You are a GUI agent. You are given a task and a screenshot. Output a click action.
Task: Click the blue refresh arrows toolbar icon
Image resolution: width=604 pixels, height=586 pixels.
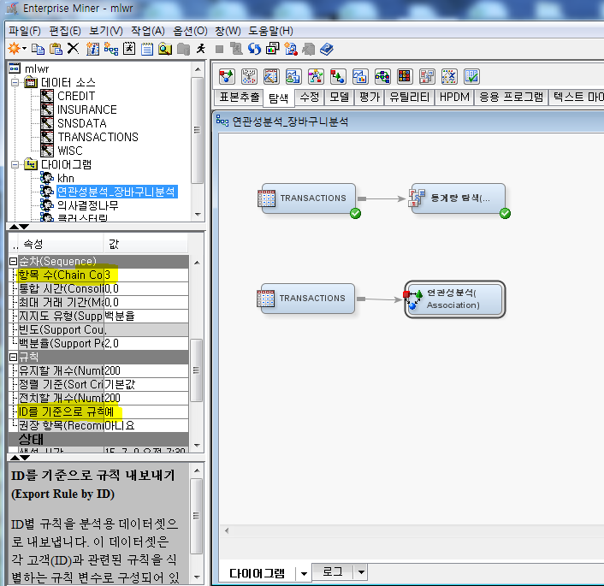coord(254,49)
